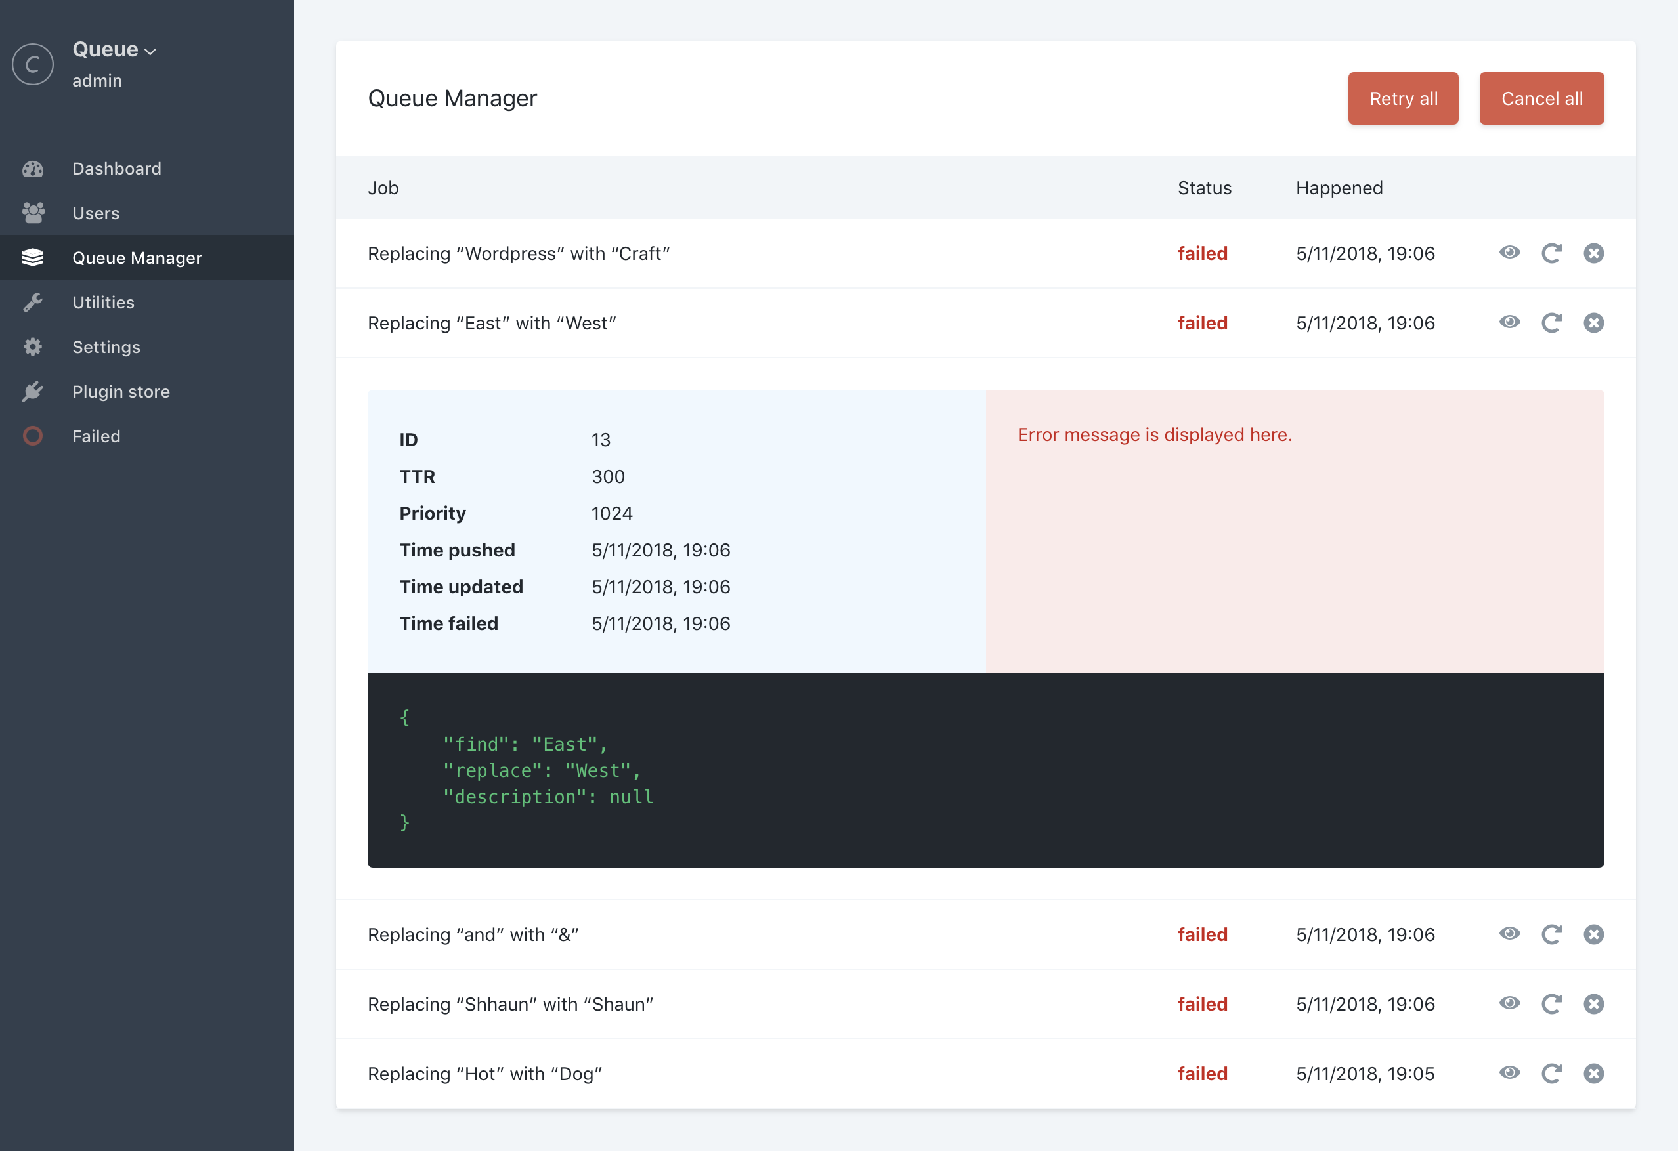Select the Plugin store item in sidebar
1678x1151 pixels.
pos(120,390)
